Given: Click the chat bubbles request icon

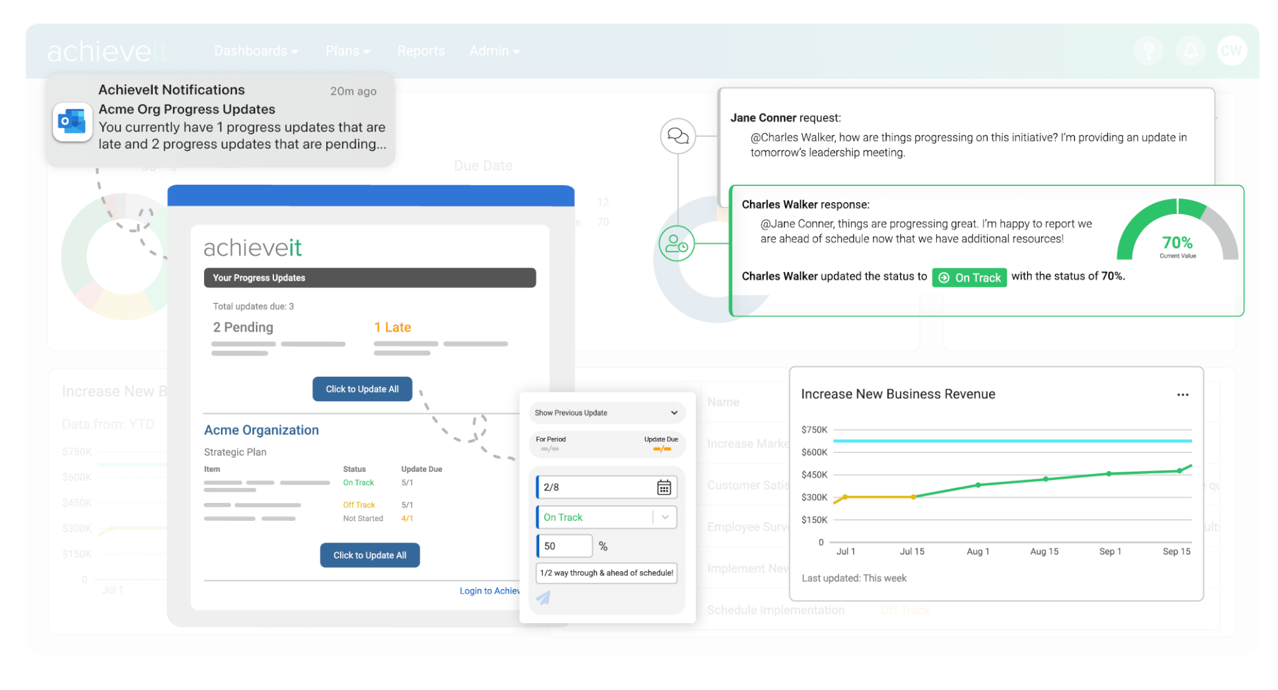Looking at the screenshot, I should (678, 135).
